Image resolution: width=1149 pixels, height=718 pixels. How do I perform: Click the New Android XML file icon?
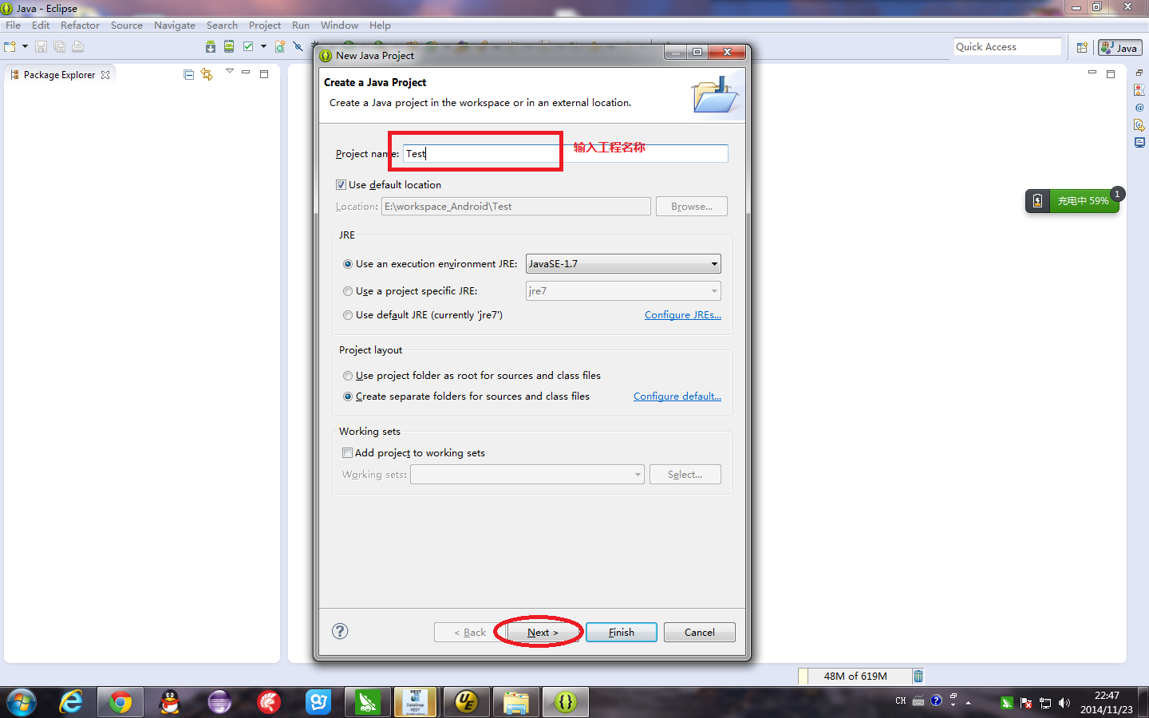point(280,47)
